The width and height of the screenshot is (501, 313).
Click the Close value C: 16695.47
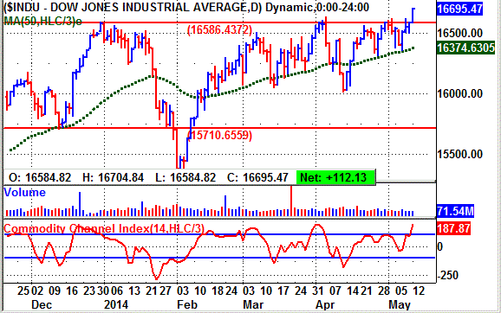pos(257,177)
